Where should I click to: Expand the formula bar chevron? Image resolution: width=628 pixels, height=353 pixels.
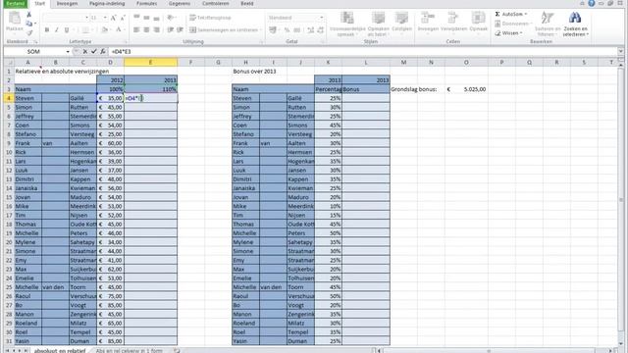620,52
